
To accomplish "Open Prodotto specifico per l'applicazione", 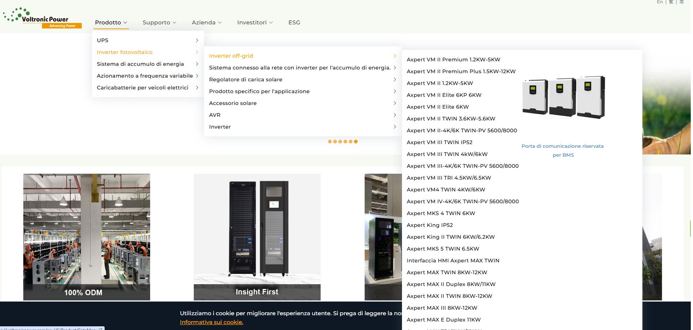I will (x=259, y=91).
